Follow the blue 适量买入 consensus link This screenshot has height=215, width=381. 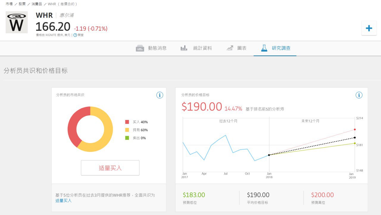pos(63,201)
